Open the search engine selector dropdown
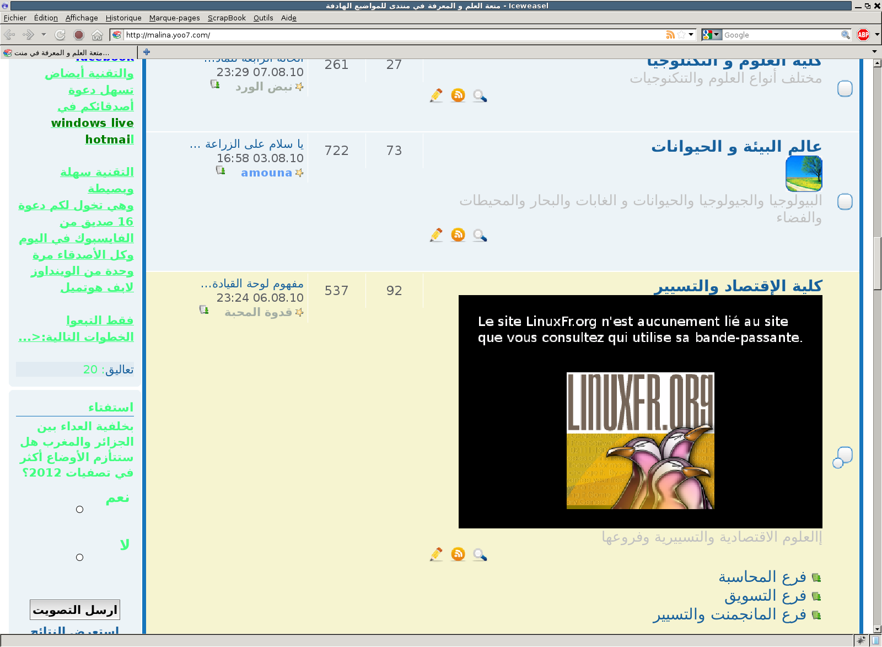 click(712, 35)
